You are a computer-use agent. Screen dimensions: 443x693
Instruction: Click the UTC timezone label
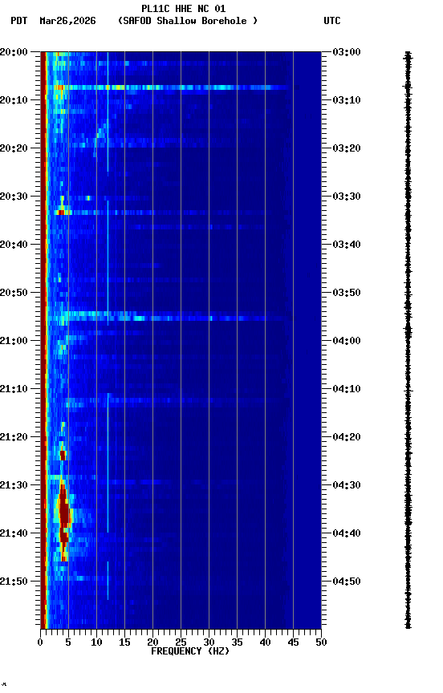click(332, 21)
